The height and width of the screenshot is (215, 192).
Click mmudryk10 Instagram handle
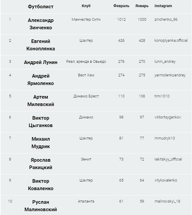coord(165,138)
